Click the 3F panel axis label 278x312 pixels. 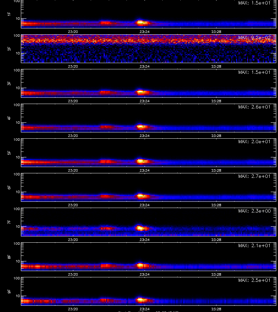[9, 83]
